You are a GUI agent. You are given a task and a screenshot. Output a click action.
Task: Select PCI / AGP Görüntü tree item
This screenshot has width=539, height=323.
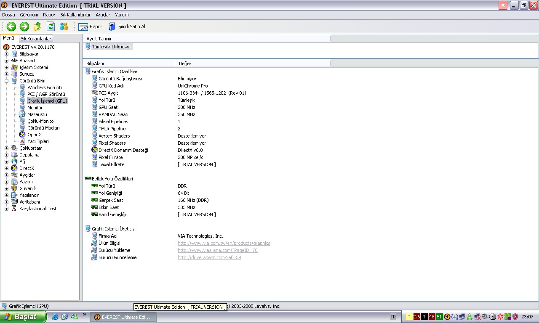tap(46, 94)
